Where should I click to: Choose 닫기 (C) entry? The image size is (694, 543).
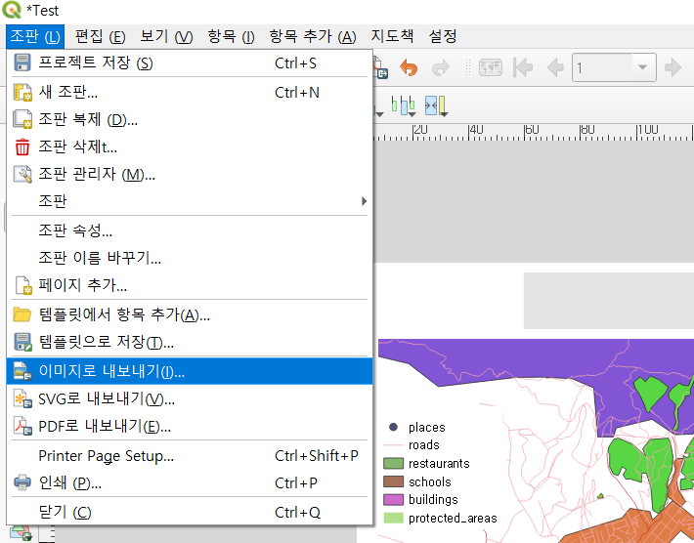(x=190, y=513)
